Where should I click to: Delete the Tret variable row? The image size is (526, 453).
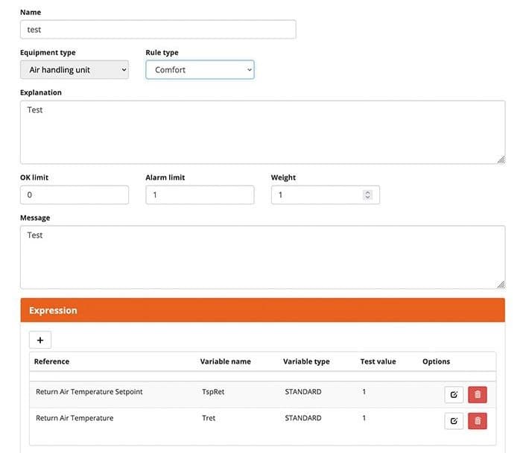pos(478,421)
